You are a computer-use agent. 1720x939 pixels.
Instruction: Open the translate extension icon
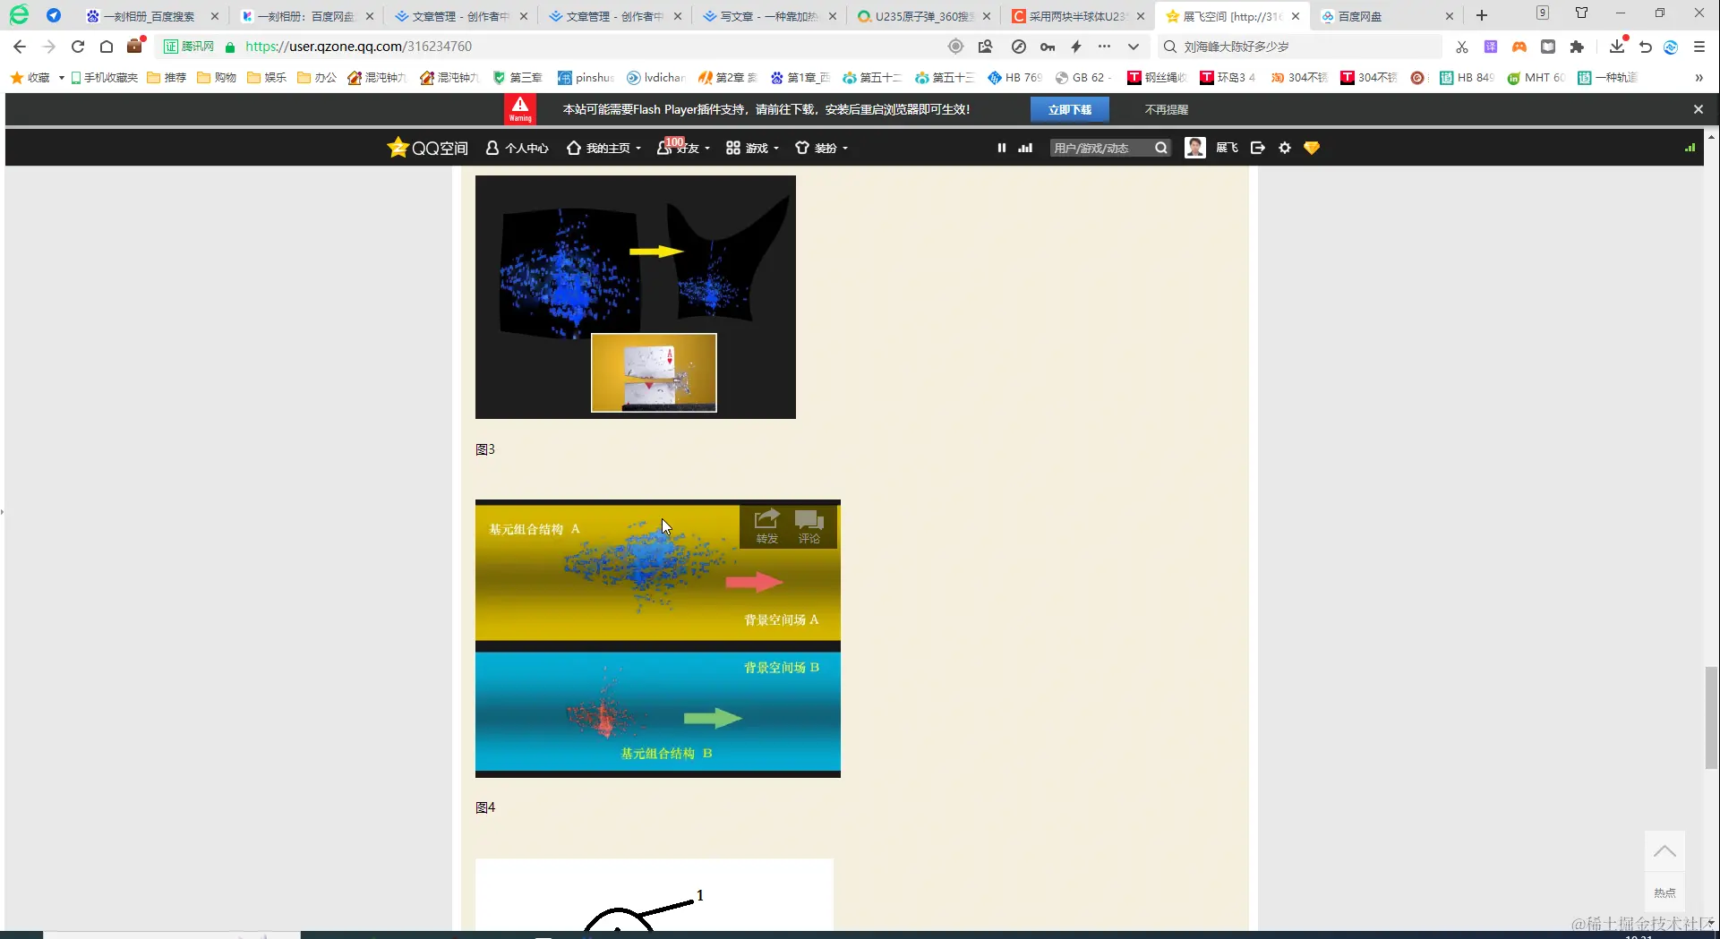point(1491,47)
